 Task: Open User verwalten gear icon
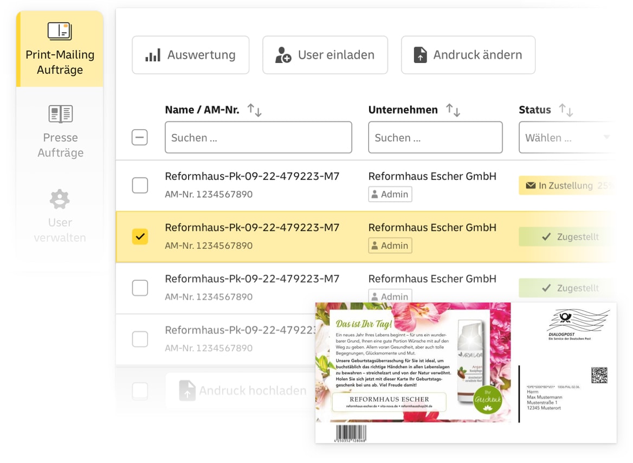(x=60, y=199)
